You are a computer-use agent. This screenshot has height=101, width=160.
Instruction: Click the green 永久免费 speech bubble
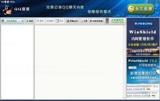pyautogui.click(x=141, y=10)
